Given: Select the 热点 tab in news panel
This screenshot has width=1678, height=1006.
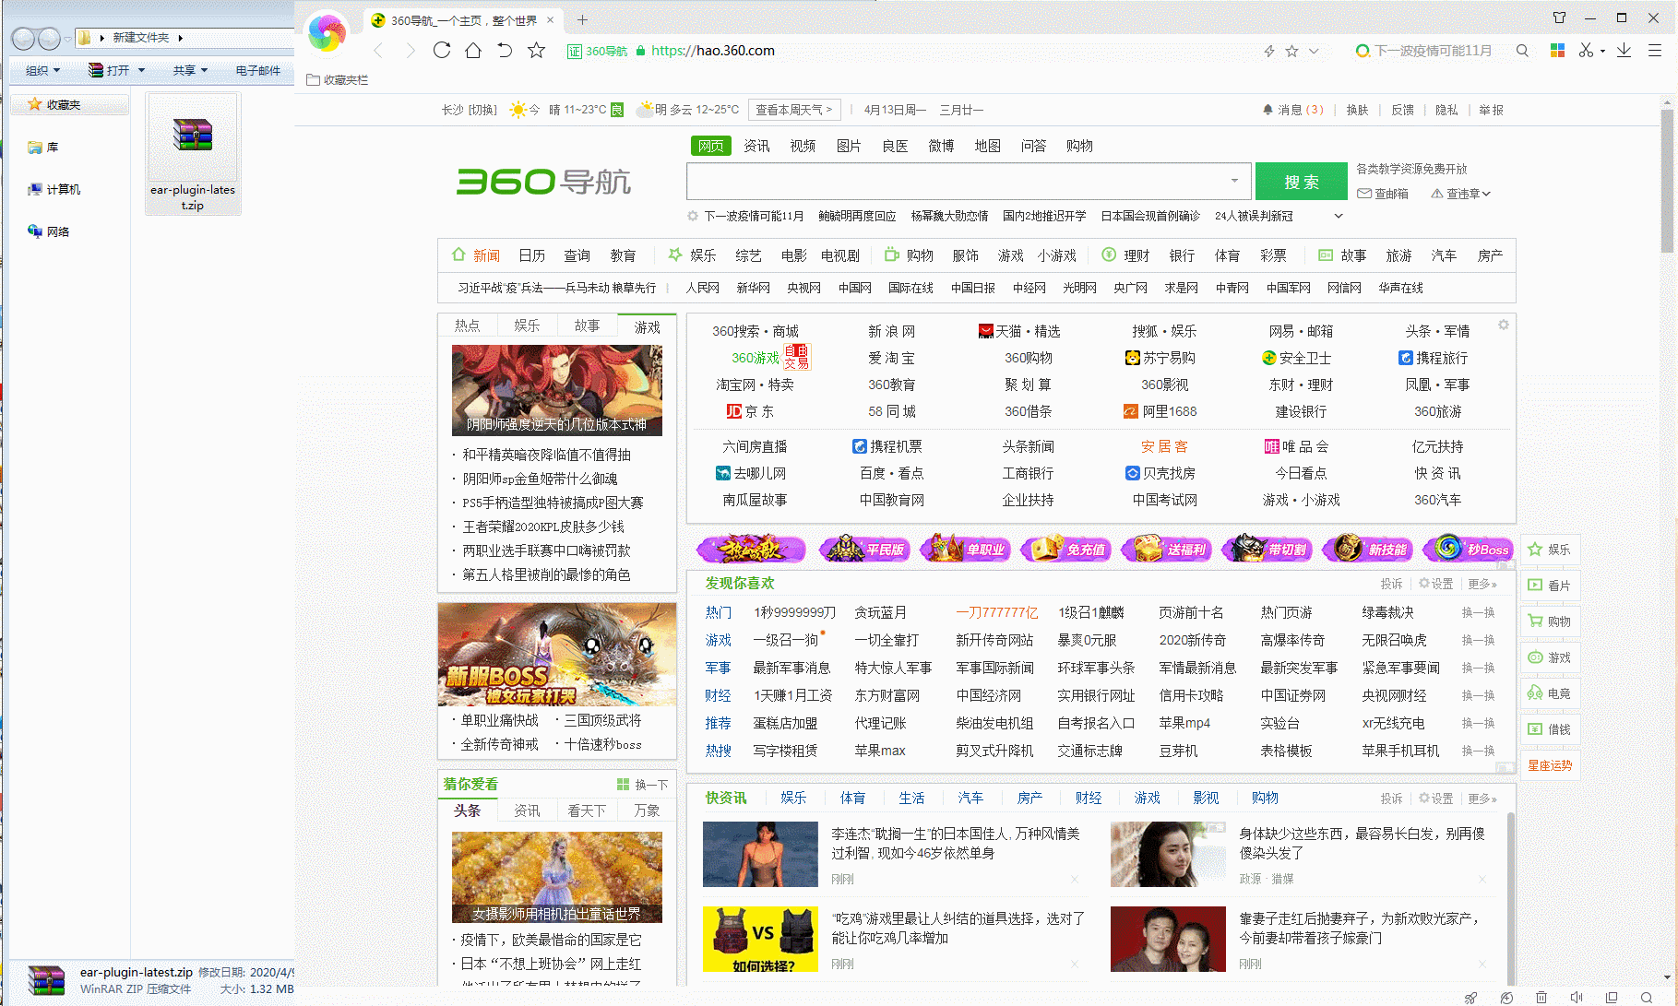Looking at the screenshot, I should 467,325.
